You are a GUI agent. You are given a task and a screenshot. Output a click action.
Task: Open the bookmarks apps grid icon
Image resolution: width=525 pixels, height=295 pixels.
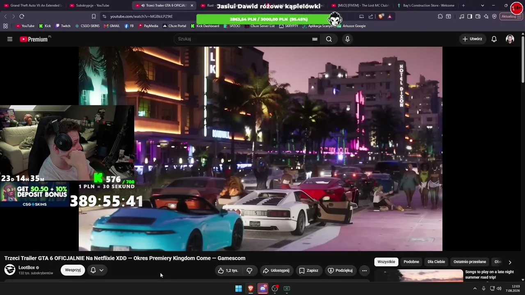point(5,26)
